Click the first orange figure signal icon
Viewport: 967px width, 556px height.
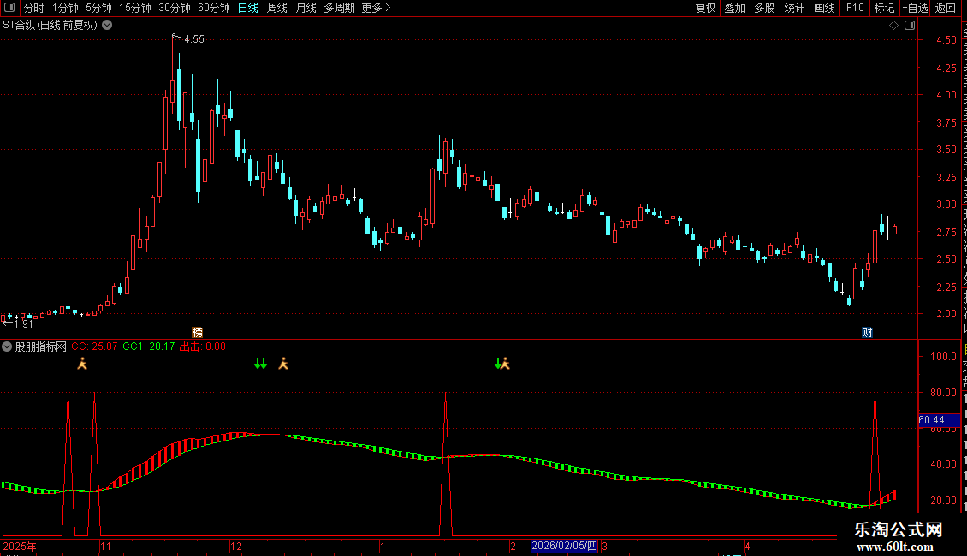[82, 364]
